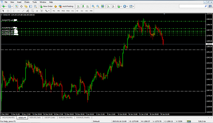Viewport: 213px width, 123px height.
Task: Select the Fibonacci Retracement tool
Action: click(32, 11)
